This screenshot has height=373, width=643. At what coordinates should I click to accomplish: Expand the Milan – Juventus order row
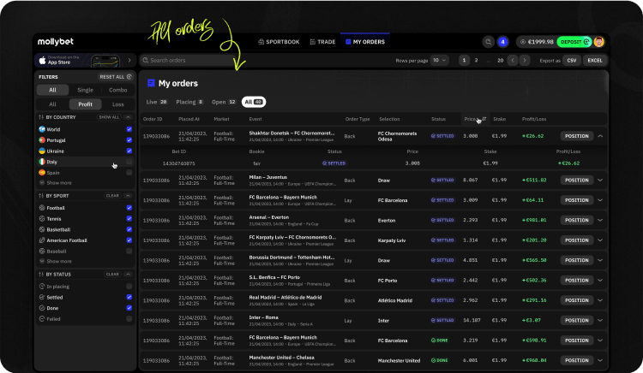point(600,180)
